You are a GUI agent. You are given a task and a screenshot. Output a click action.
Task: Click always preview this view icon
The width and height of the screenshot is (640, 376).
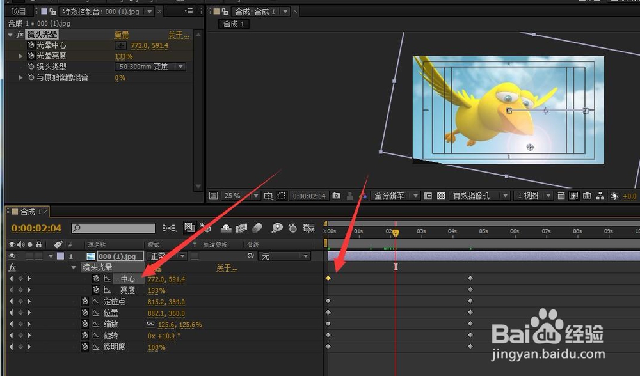tap(214, 196)
